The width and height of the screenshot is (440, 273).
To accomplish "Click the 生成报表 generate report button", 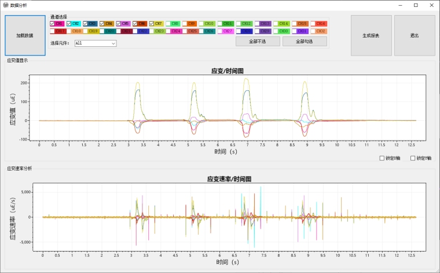I will [x=371, y=35].
